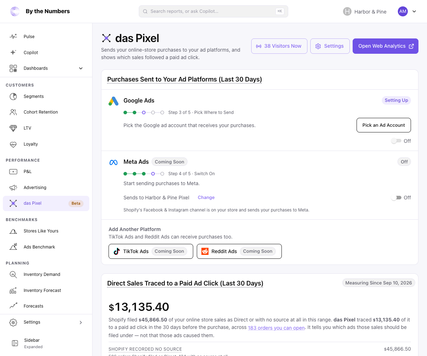
Task: Click the Harbor & Pine store avatar
Action: pyautogui.click(x=347, y=11)
